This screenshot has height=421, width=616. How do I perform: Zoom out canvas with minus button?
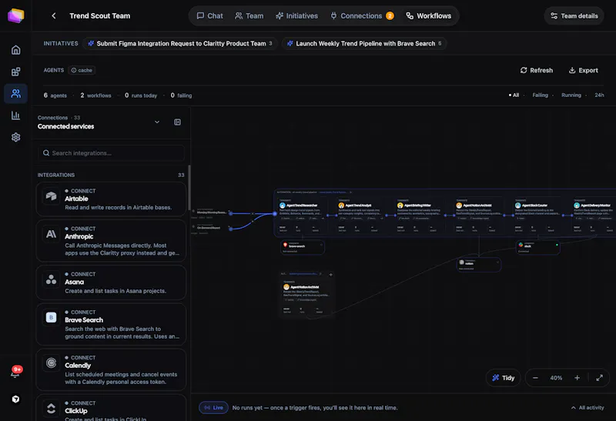535,378
